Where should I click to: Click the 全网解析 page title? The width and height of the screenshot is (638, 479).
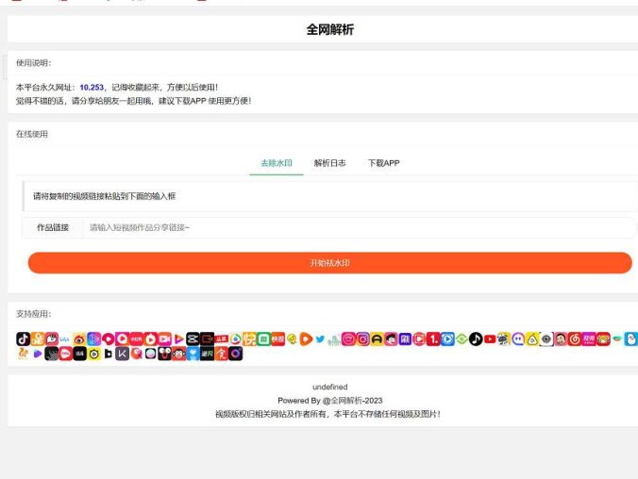pyautogui.click(x=330, y=29)
